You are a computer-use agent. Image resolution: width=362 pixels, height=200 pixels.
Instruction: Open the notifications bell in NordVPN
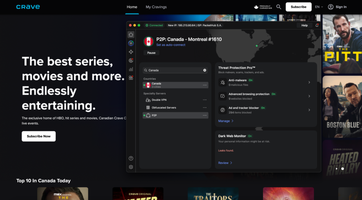[317, 25]
